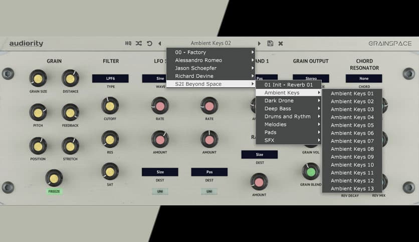Load Ambient Keys 13 preset
Viewport: 419px width, 242px height.
click(352, 188)
